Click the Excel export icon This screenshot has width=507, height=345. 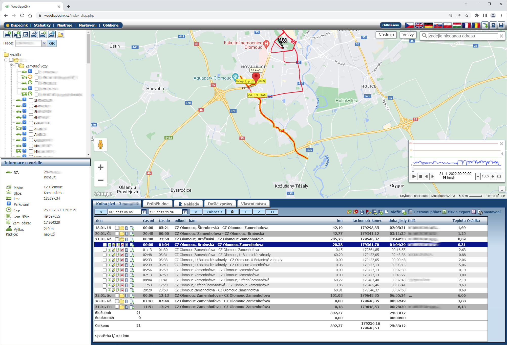(x=444, y=212)
